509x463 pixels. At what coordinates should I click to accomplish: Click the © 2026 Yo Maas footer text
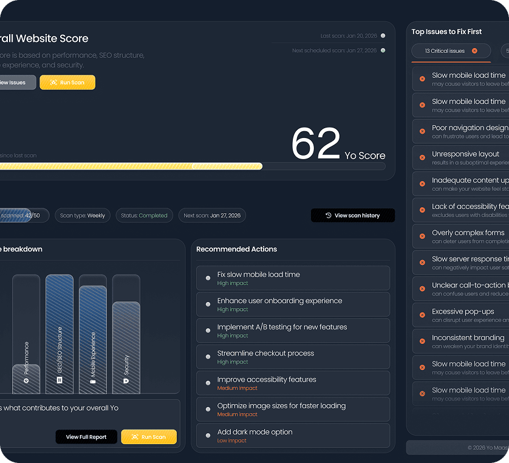pos(488,448)
